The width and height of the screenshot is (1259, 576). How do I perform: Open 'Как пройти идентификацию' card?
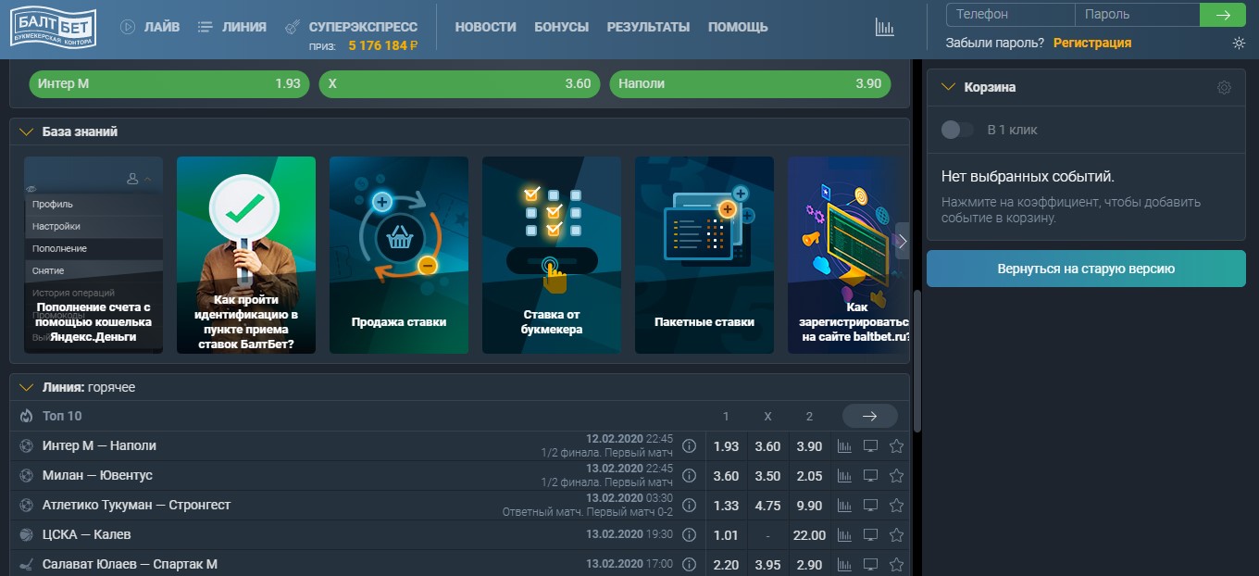(246, 255)
